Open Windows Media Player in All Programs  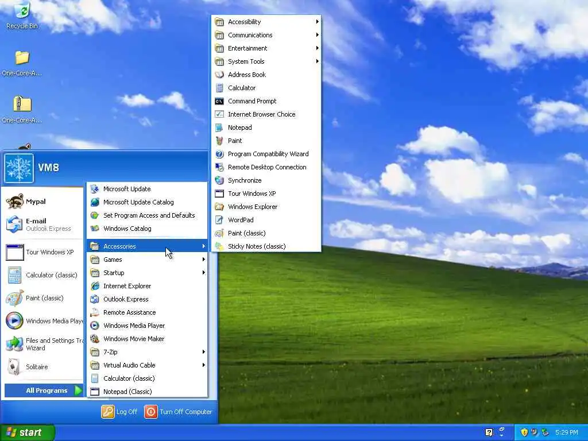click(147, 326)
